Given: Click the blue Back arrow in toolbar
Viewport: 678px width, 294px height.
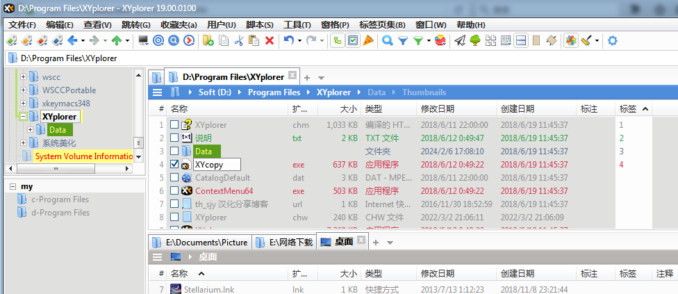Looking at the screenshot, I should tap(72, 40).
